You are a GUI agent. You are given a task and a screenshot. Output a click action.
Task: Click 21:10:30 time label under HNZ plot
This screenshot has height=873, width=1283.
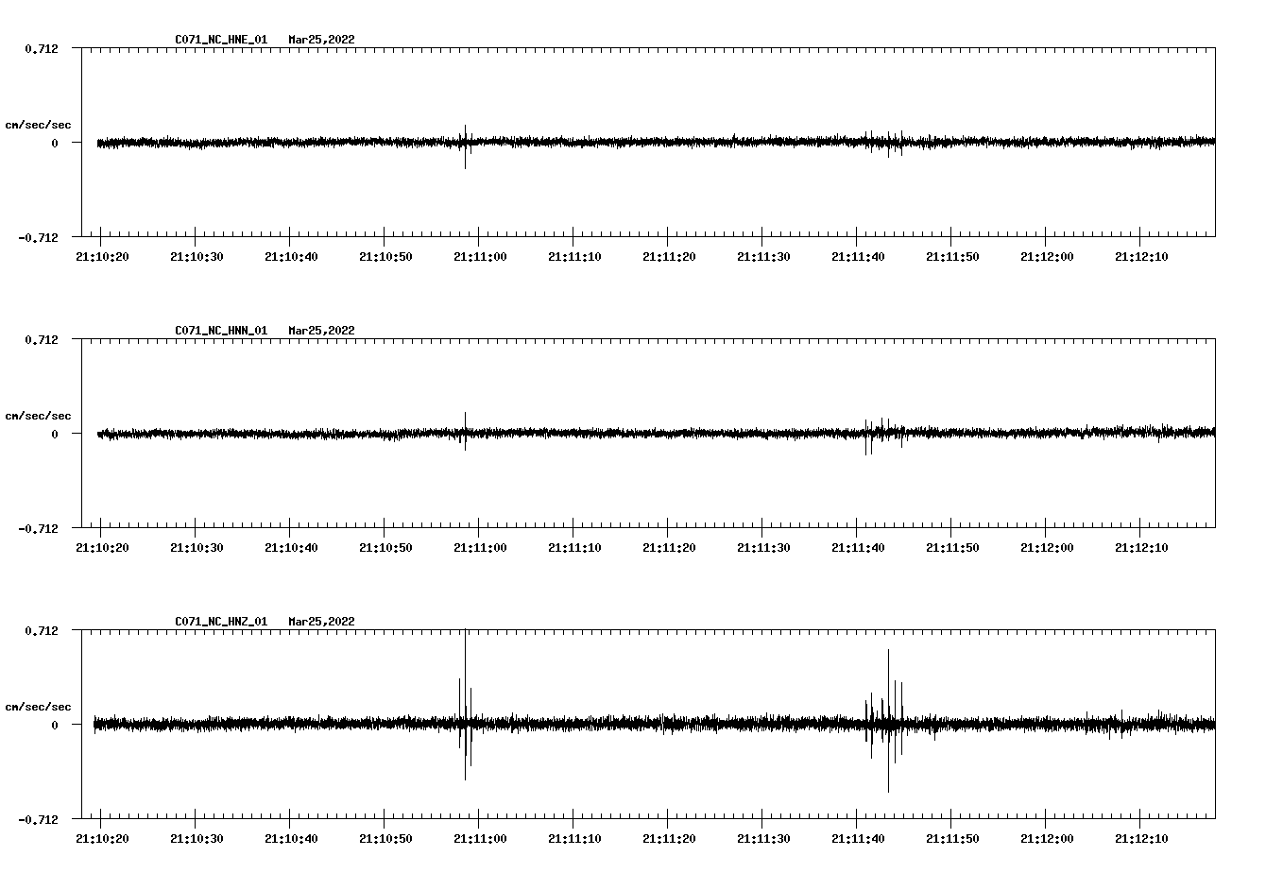coord(197,839)
